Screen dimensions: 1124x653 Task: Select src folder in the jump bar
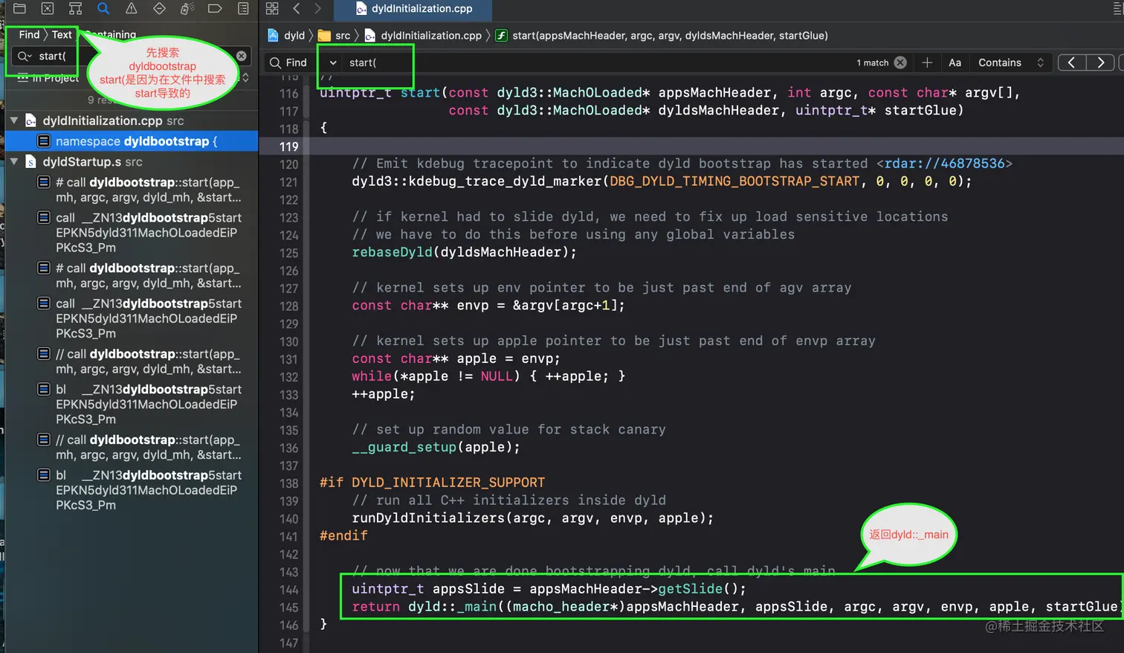[335, 36]
